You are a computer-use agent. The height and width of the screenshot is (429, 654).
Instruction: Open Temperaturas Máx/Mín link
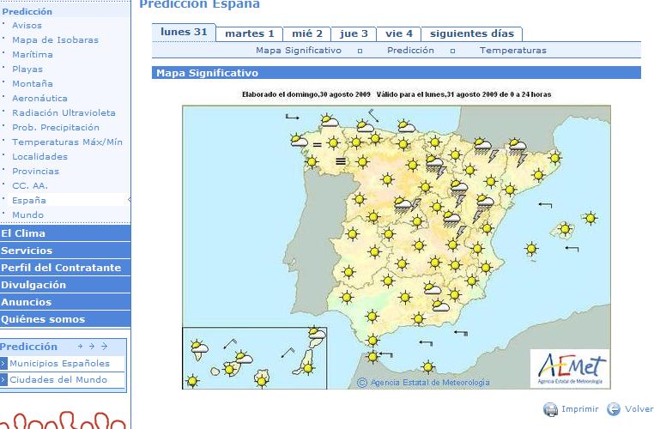point(67,142)
